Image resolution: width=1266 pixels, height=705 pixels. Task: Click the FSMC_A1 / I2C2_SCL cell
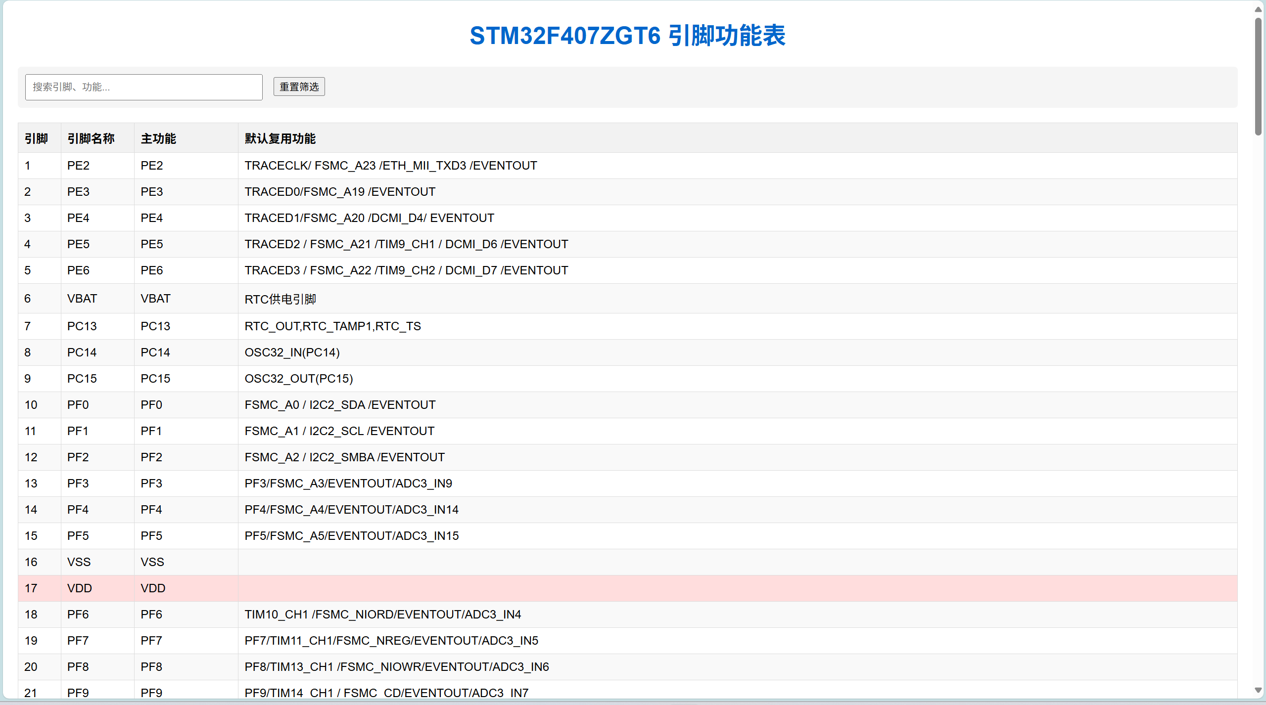tap(738, 431)
